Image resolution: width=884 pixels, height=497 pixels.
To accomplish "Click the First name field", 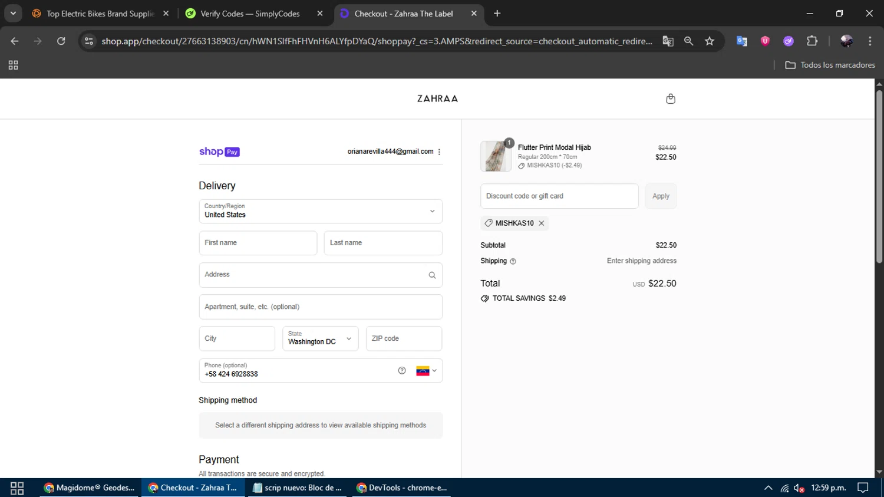I will point(258,243).
